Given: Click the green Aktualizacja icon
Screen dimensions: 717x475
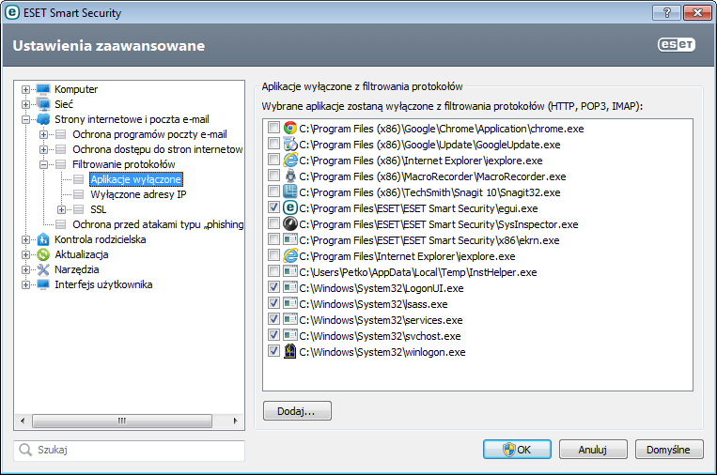Looking at the screenshot, I should [43, 254].
